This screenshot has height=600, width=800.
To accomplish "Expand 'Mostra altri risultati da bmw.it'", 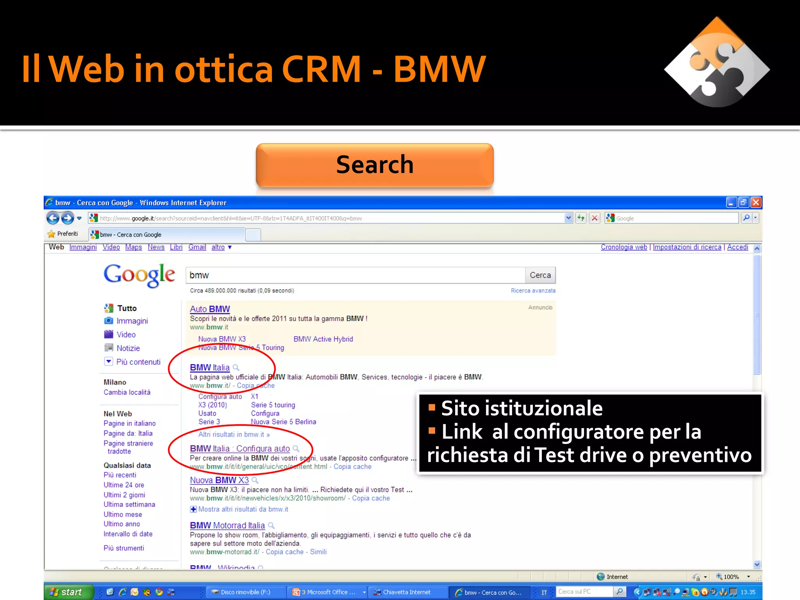I will coord(239,509).
